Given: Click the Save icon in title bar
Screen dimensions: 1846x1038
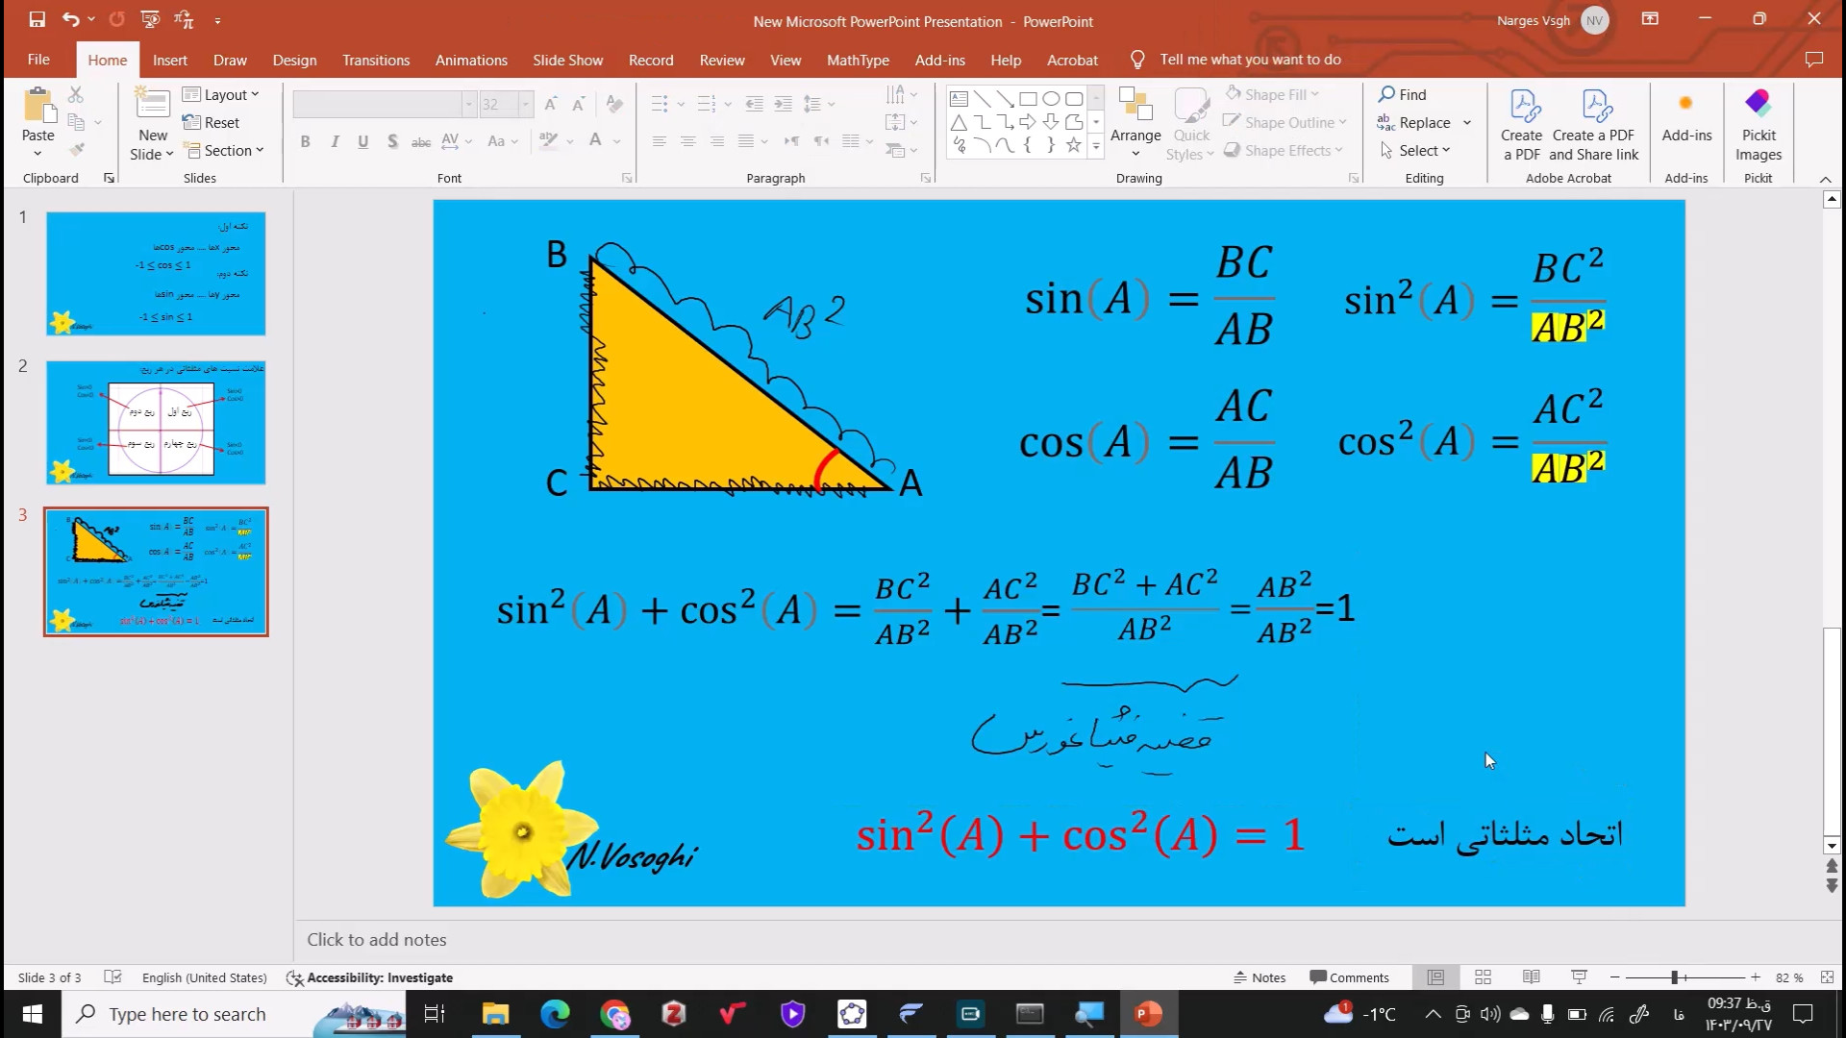Looking at the screenshot, I should pyautogui.click(x=37, y=19).
